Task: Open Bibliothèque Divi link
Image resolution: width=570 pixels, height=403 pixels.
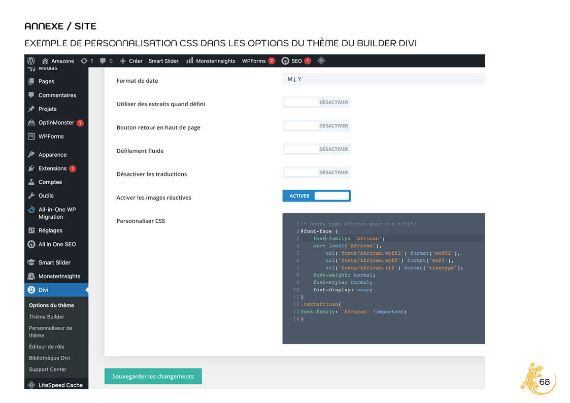Action: 49,358
